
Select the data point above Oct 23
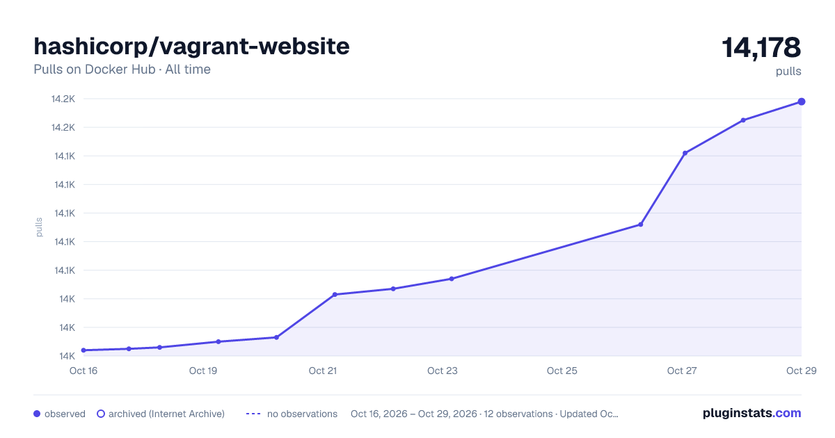(x=452, y=279)
